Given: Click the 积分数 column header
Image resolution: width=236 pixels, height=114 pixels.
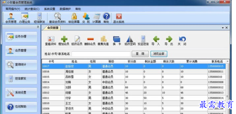Looking at the screenshot, I should point(132,61).
